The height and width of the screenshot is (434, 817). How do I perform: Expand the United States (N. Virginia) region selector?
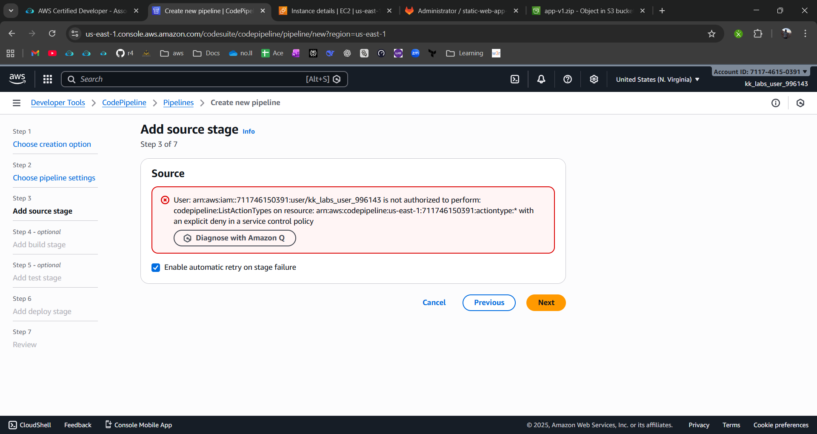coord(658,80)
